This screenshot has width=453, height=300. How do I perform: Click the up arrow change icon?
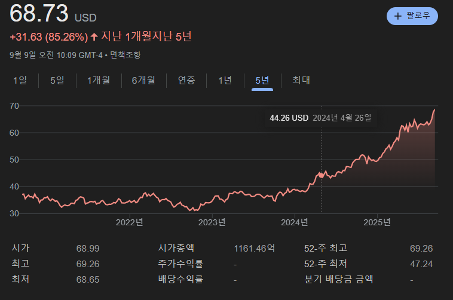pos(94,36)
